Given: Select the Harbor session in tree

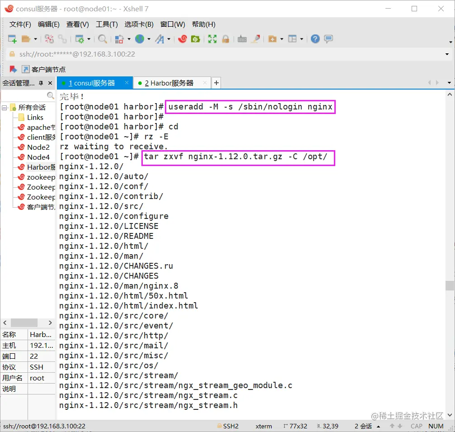Looking at the screenshot, I should click(36, 167).
